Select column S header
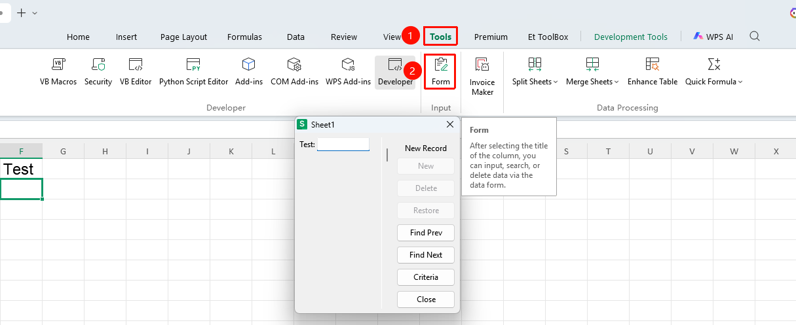796x325 pixels. pyautogui.click(x=566, y=151)
